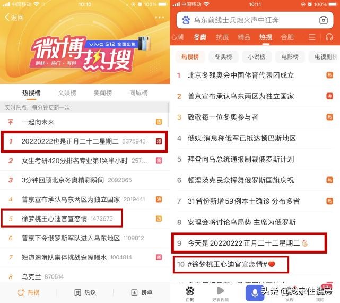Open topic 徐梦桃王心迪官宣恋情 on Weibo
Screen dimensions: 340x303
point(62,218)
